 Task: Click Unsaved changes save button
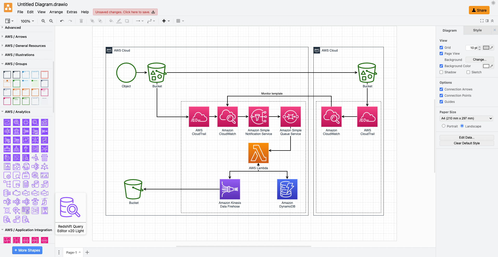(125, 12)
